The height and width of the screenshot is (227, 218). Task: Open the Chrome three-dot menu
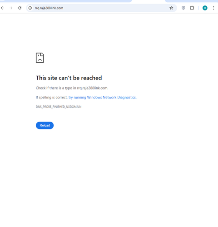coord(213,8)
